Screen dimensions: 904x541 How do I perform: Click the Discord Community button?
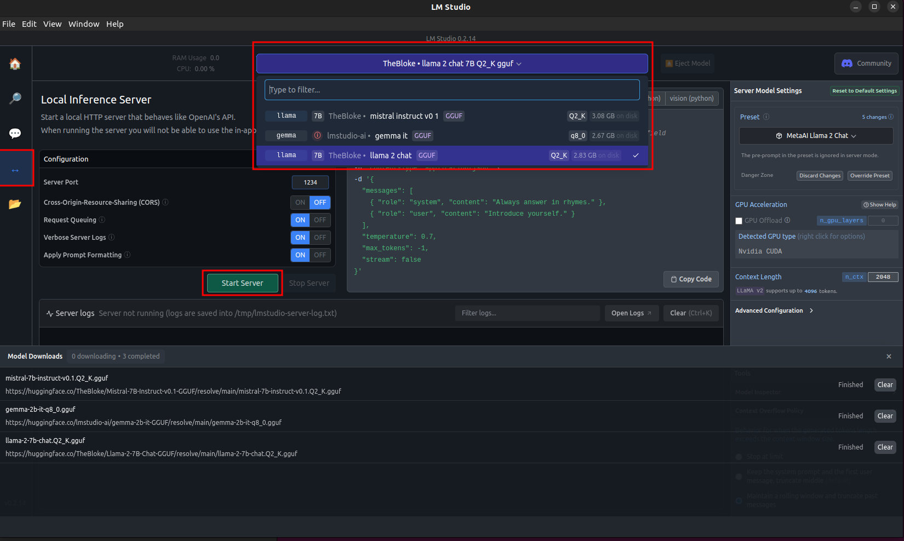pos(866,64)
